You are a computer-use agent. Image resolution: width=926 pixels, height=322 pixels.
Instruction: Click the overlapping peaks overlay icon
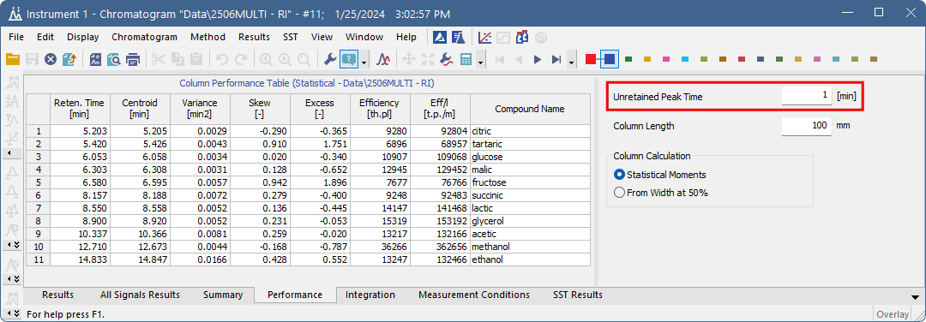pos(384,59)
